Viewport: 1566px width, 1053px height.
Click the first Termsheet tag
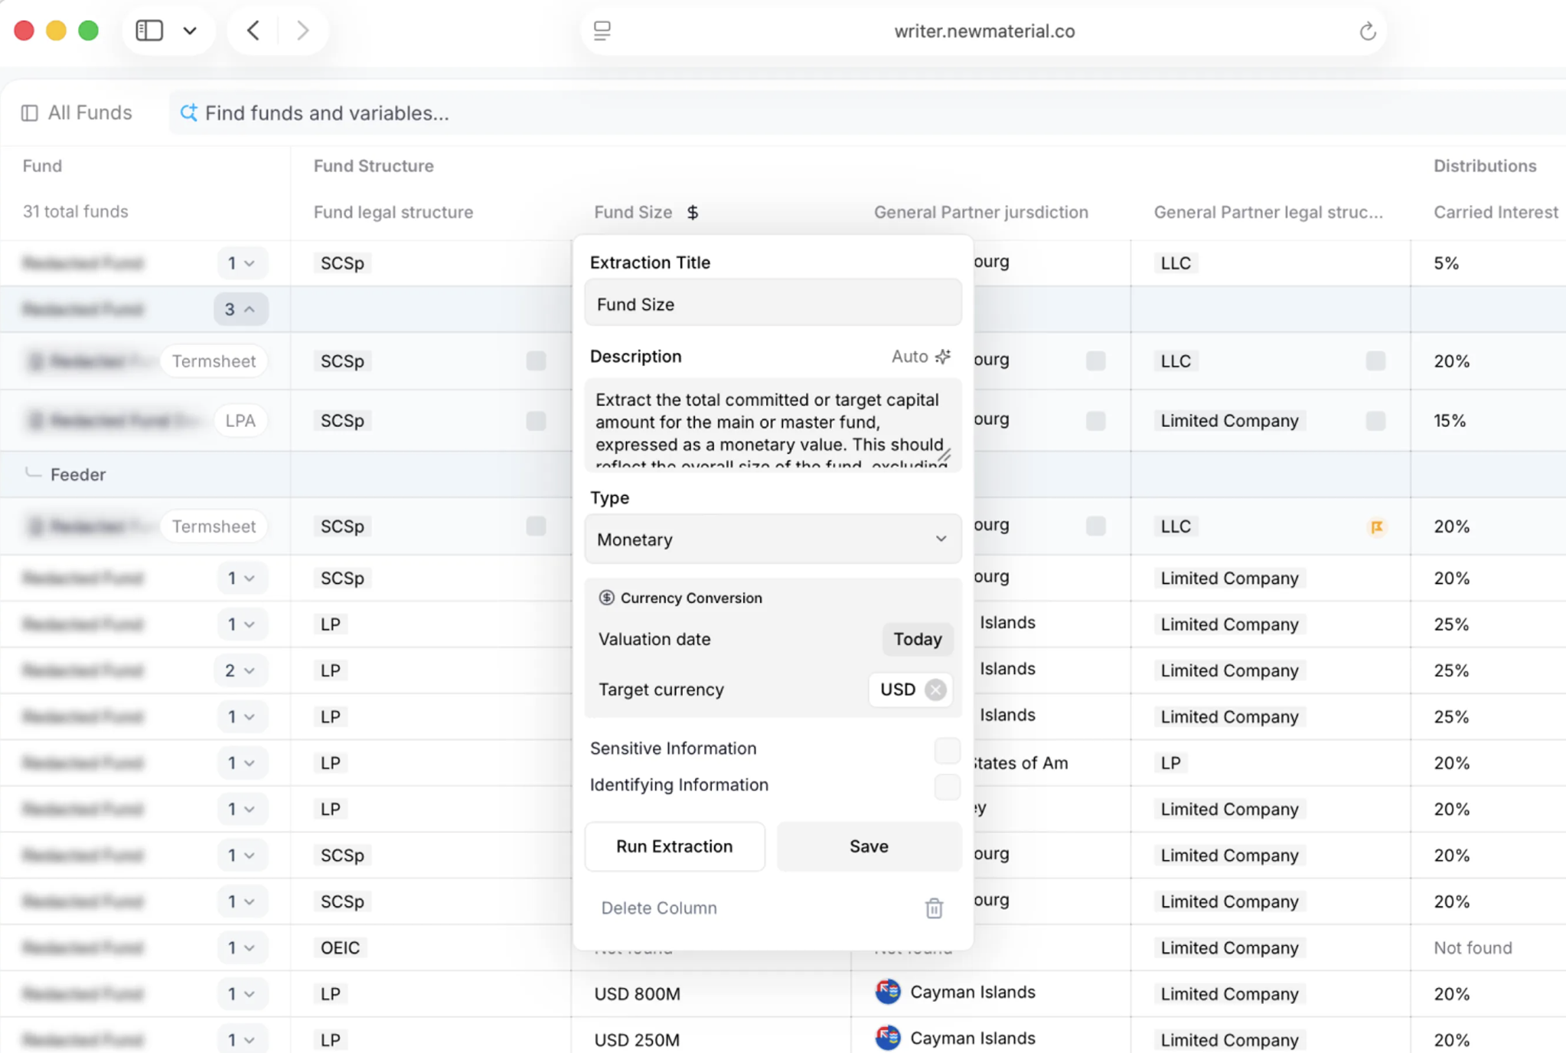click(214, 361)
